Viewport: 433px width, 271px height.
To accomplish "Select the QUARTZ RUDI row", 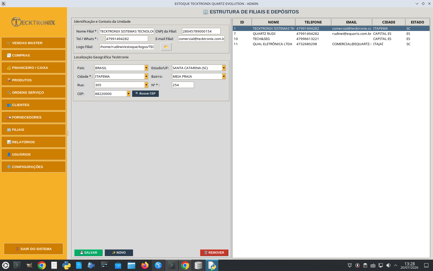I will pos(331,34).
